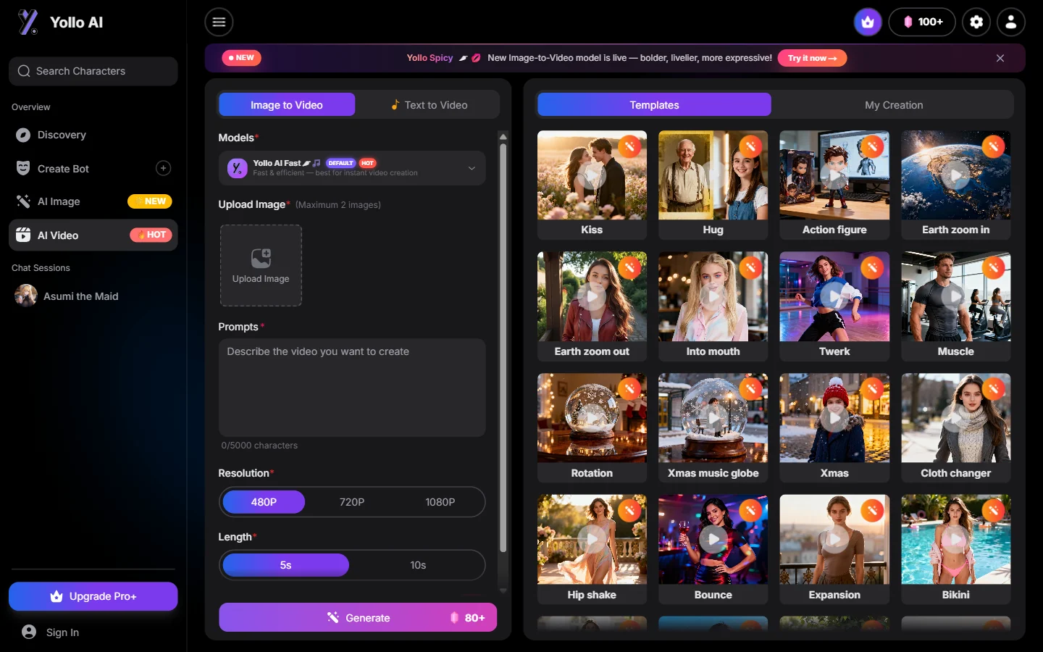Play the Kiss template preview

click(x=592, y=175)
